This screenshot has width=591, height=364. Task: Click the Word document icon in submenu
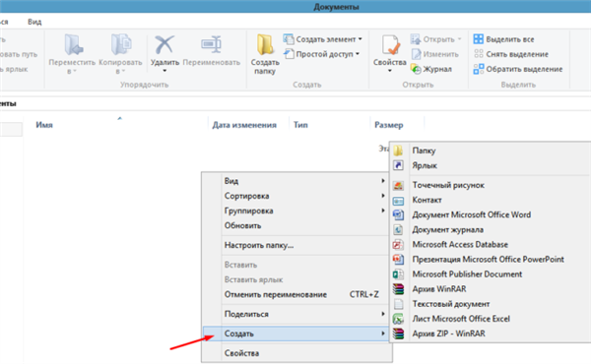click(398, 214)
